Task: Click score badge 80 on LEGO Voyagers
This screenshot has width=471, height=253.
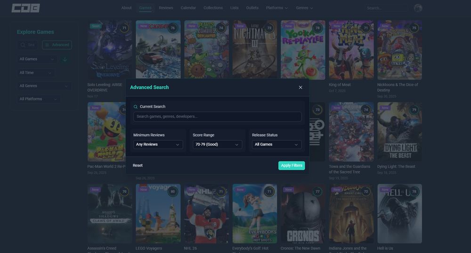Action: coord(173,191)
